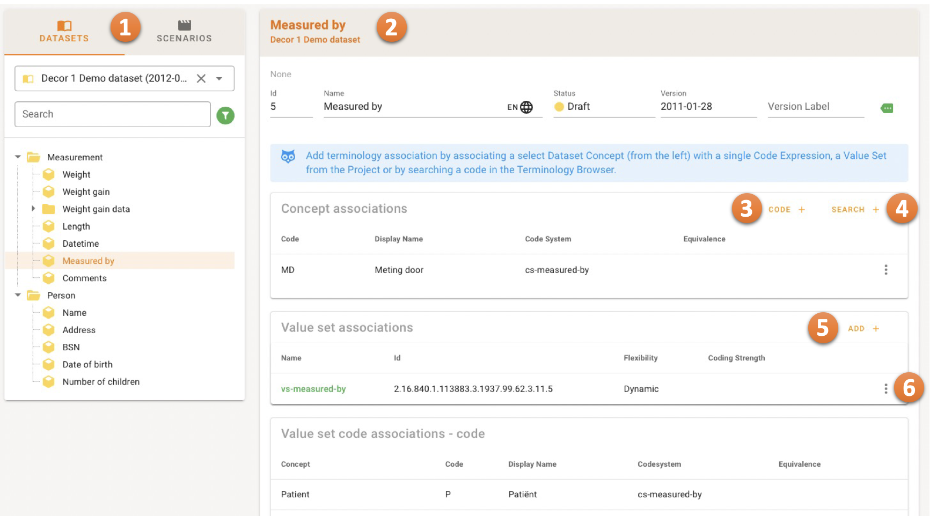
Task: Click the green version label tag icon
Action: click(x=887, y=108)
